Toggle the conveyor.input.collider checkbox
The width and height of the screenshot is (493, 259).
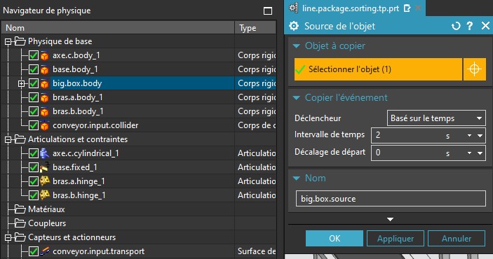pos(34,125)
